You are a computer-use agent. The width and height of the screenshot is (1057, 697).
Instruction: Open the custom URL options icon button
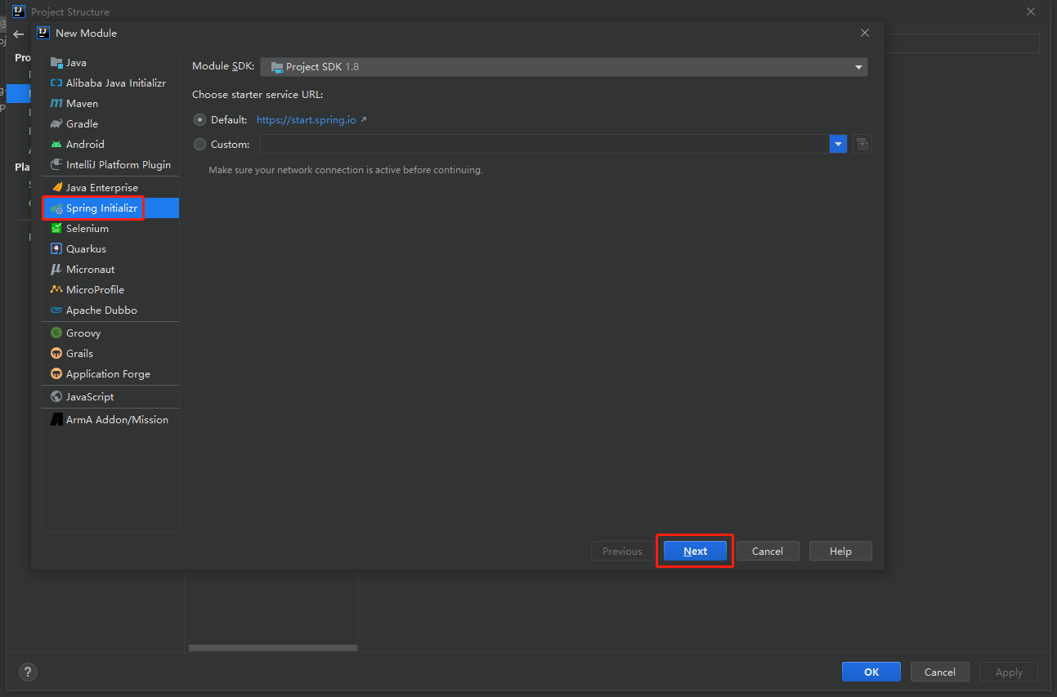coord(862,145)
